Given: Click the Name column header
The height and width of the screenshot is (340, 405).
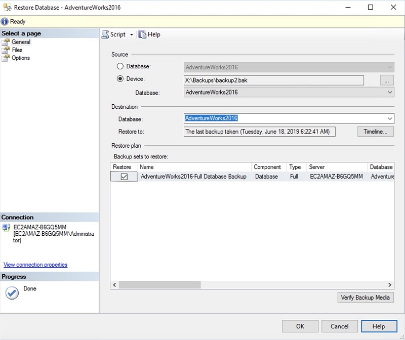Looking at the screenshot, I should click(194, 167).
